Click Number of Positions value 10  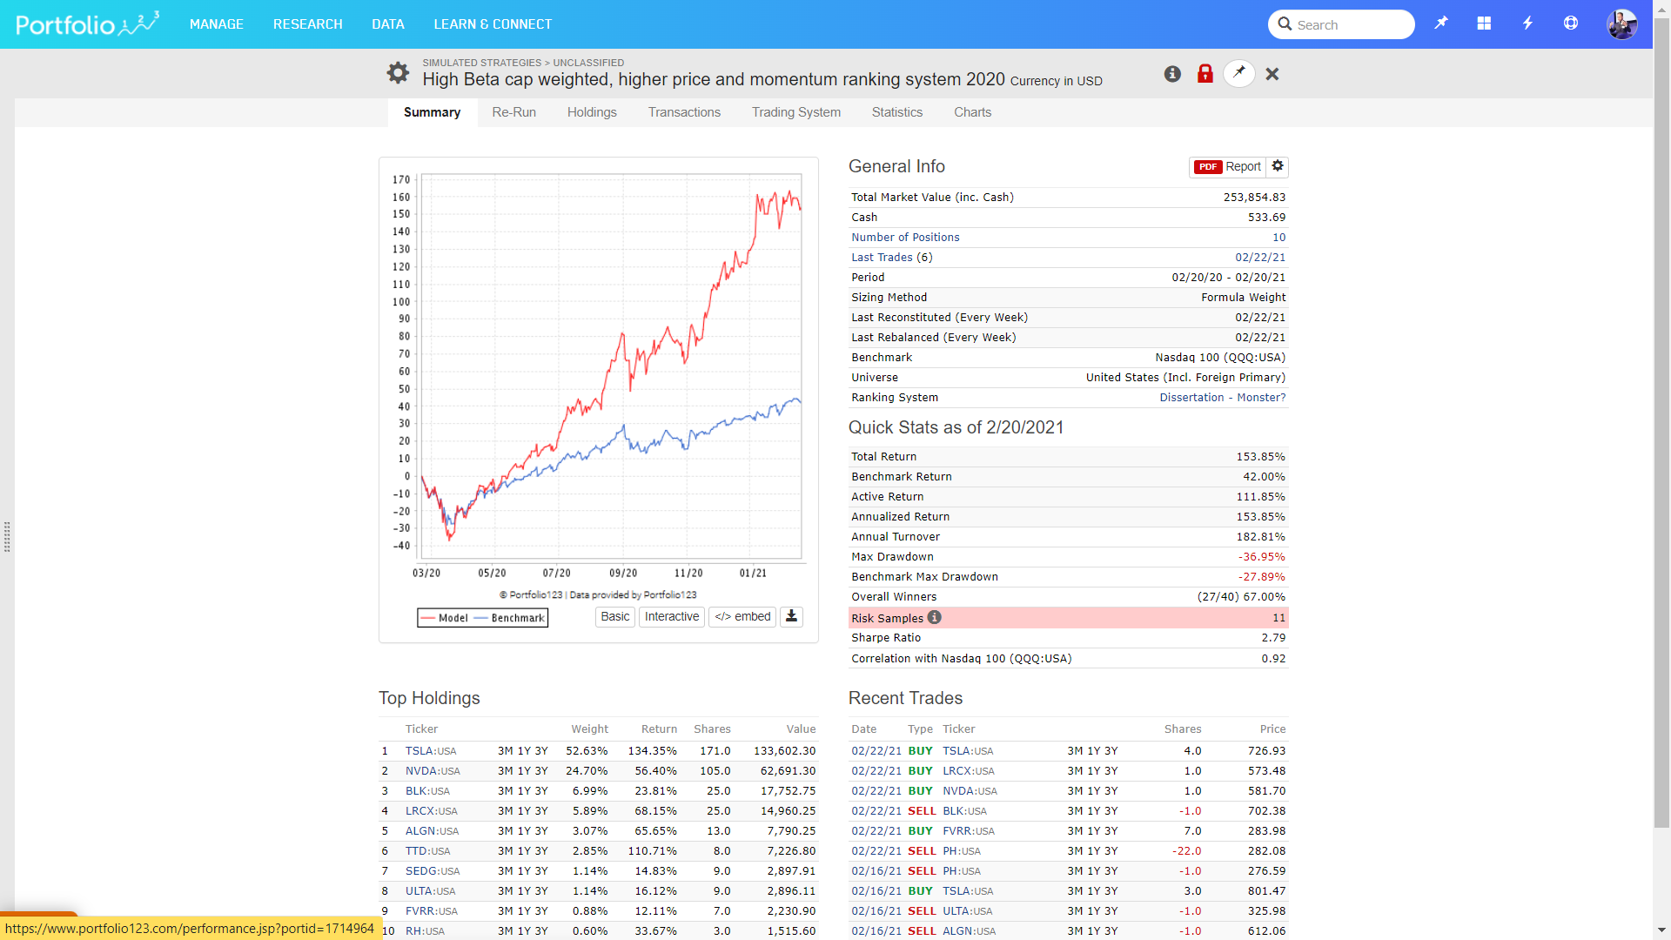point(1278,237)
